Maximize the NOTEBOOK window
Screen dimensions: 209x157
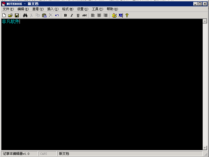pyautogui.click(x=200, y=4)
